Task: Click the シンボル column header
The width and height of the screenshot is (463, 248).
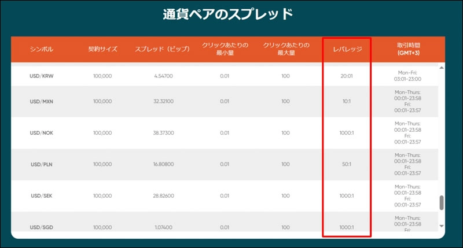Action: click(42, 49)
